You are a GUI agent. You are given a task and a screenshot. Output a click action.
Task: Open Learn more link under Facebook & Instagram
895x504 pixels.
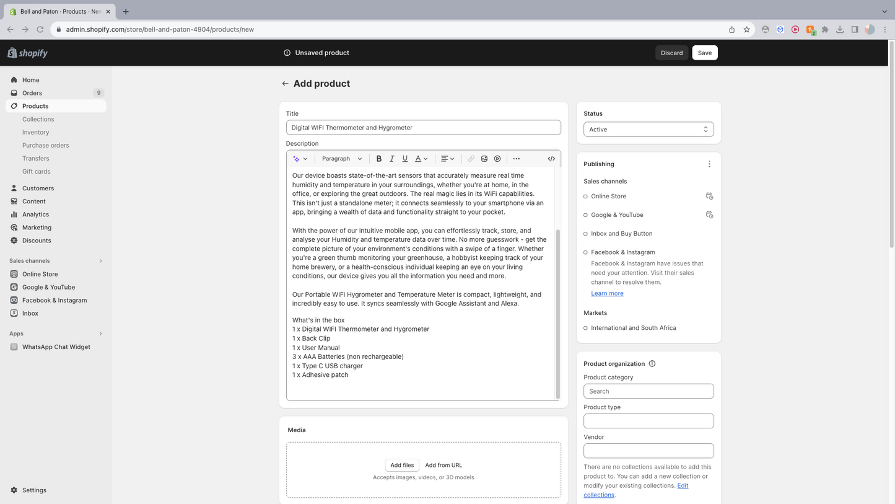(x=607, y=293)
